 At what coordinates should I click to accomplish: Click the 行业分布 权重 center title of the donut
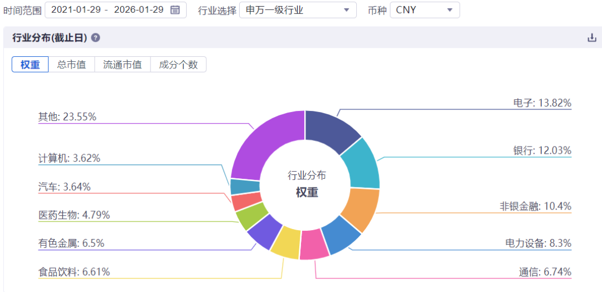coord(307,184)
